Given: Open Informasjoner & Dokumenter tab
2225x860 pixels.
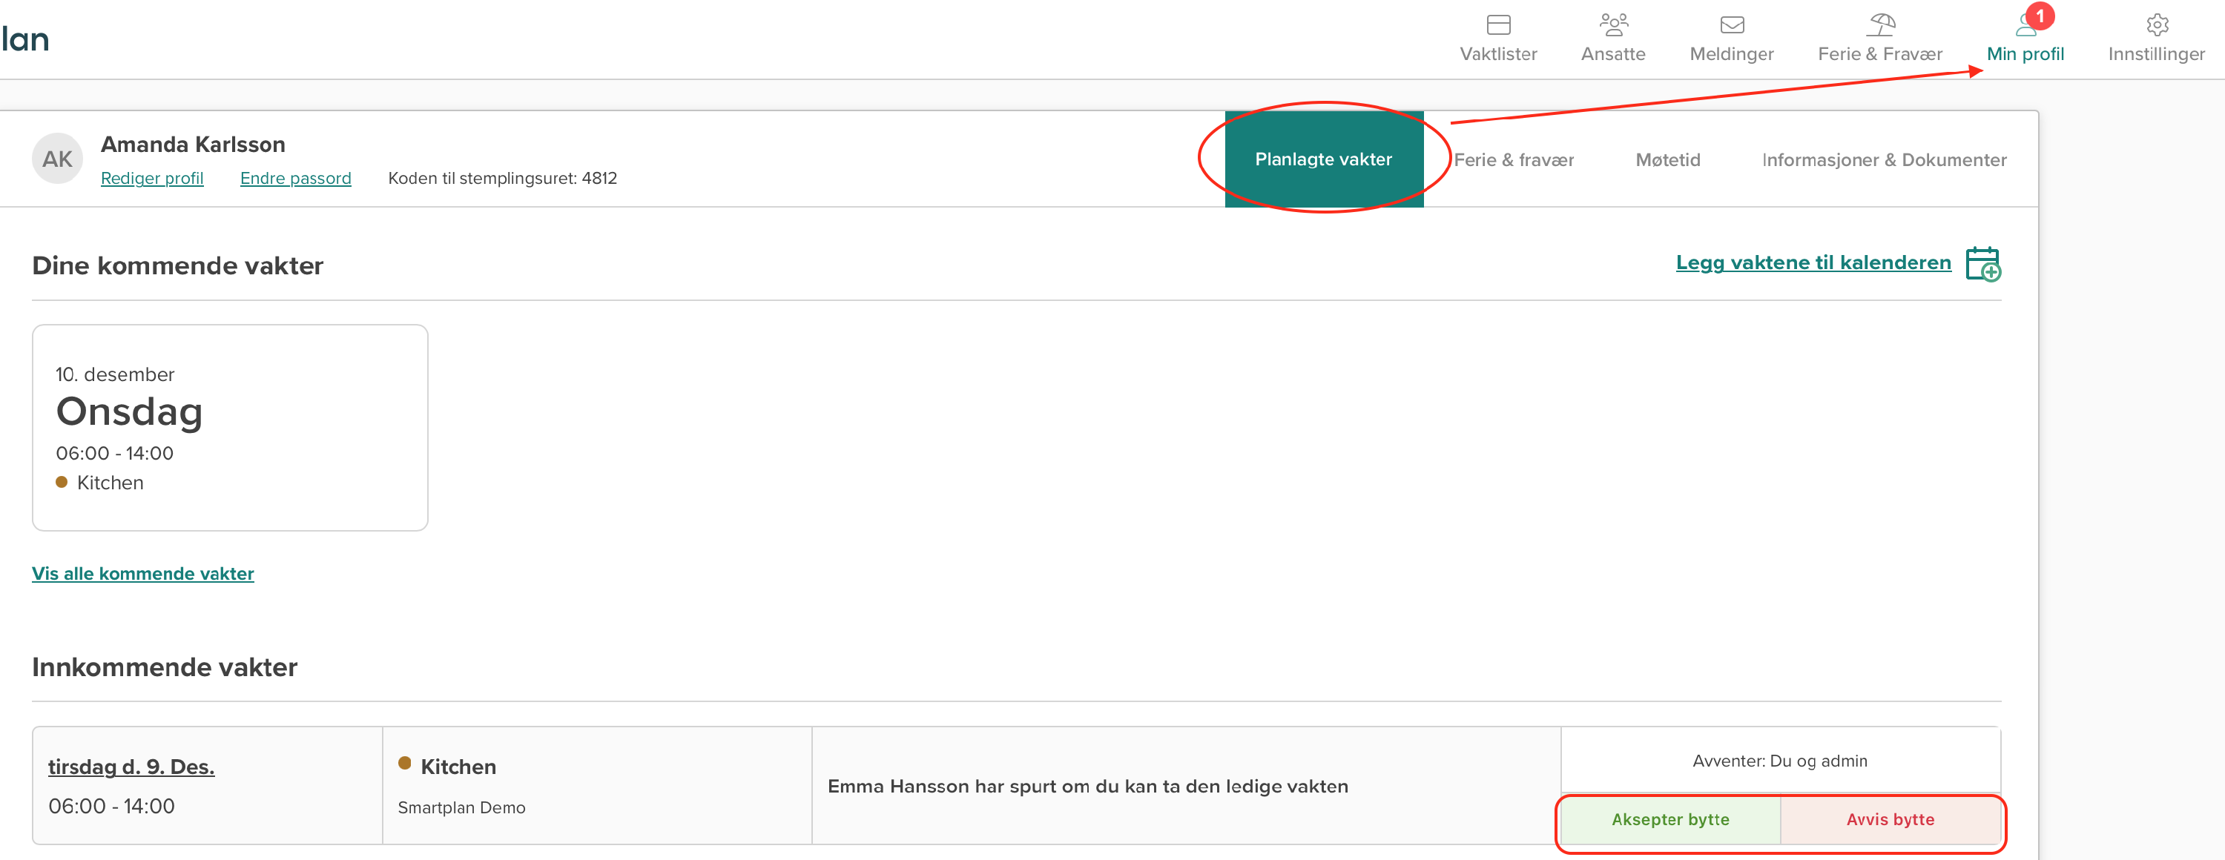Looking at the screenshot, I should coord(1883,159).
